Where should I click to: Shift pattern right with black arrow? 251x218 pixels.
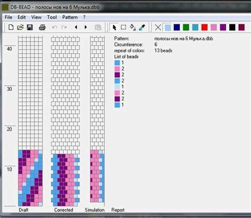86,27
